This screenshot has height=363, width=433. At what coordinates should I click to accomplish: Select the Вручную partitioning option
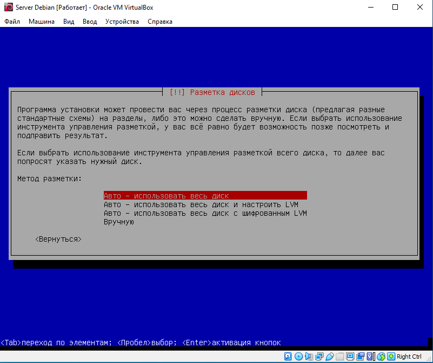pos(118,222)
